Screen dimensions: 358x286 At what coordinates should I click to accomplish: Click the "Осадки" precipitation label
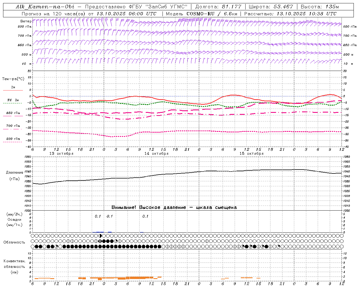15,220
